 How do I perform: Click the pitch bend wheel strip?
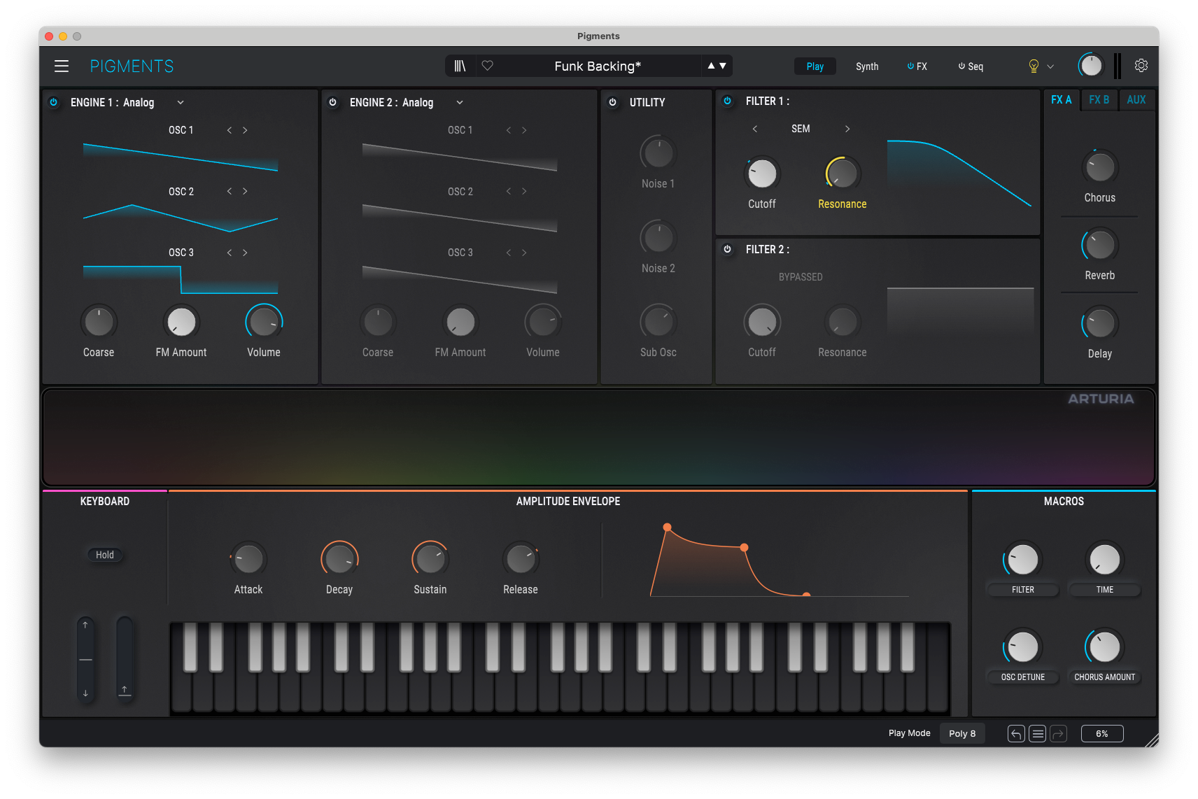[x=85, y=660]
